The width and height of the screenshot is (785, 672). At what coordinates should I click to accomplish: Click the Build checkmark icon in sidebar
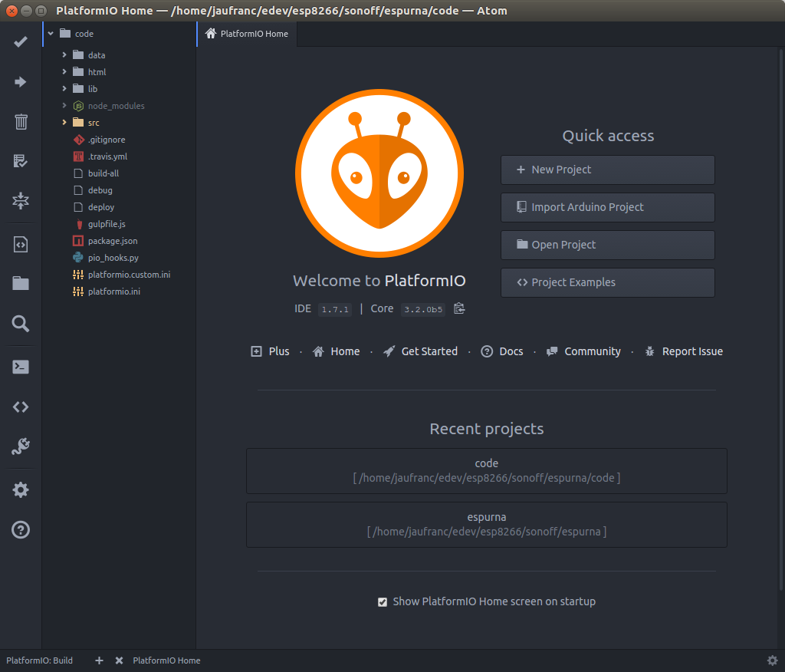tap(21, 41)
